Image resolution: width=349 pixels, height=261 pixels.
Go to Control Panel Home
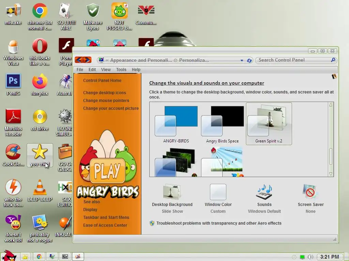102,80
